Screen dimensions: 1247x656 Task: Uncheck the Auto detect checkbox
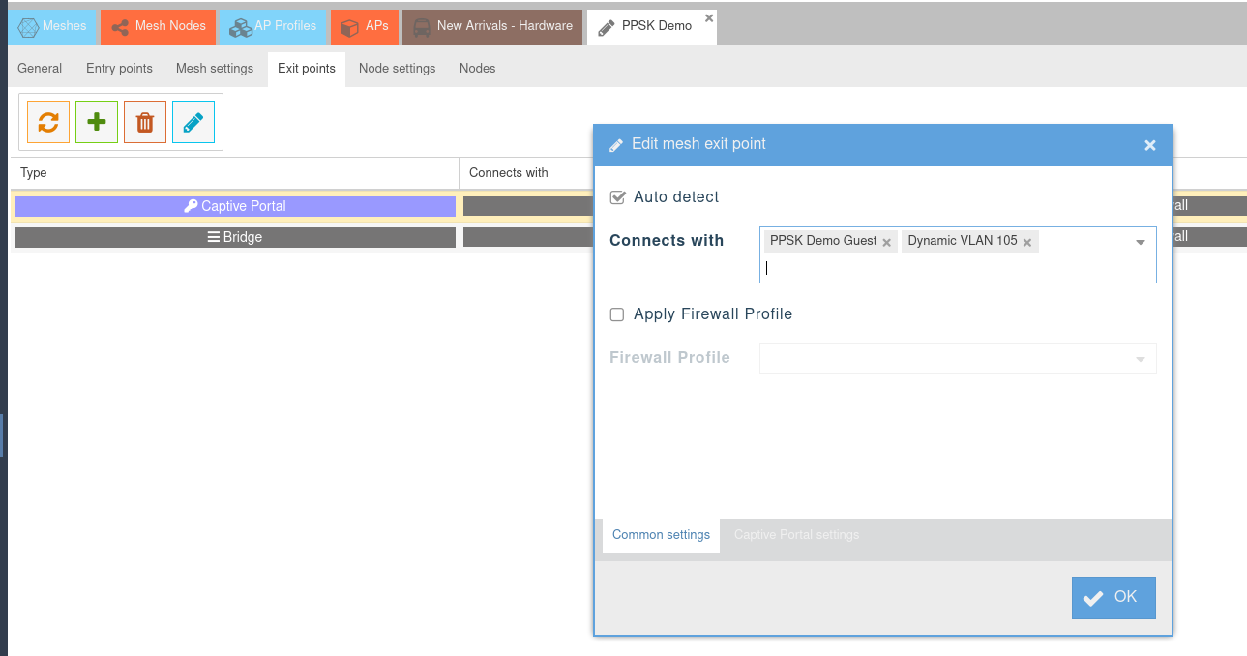[617, 197]
